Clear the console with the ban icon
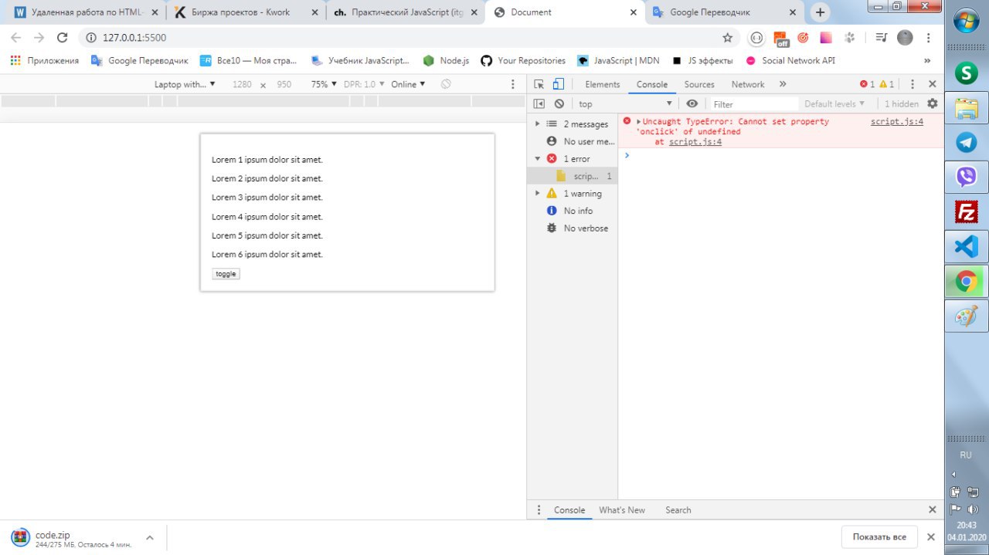989x555 pixels. click(x=559, y=103)
